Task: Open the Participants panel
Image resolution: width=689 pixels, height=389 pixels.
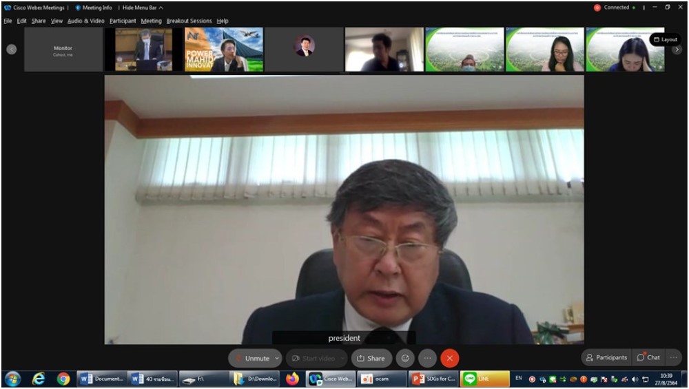Action: tap(606, 357)
